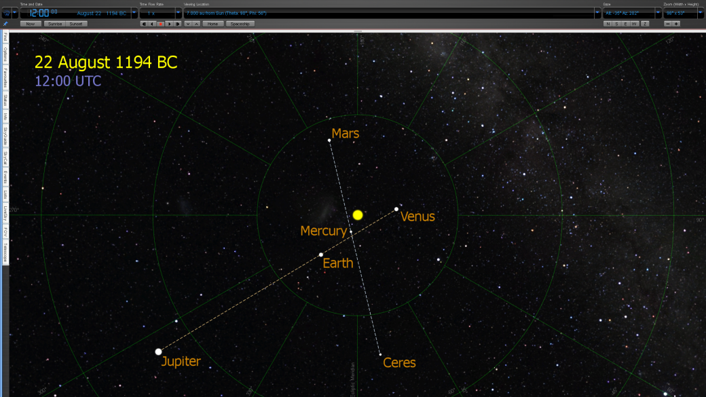Click the August 22 1194 BC date field
Viewport: 706px width, 397px height.
pyautogui.click(x=101, y=14)
